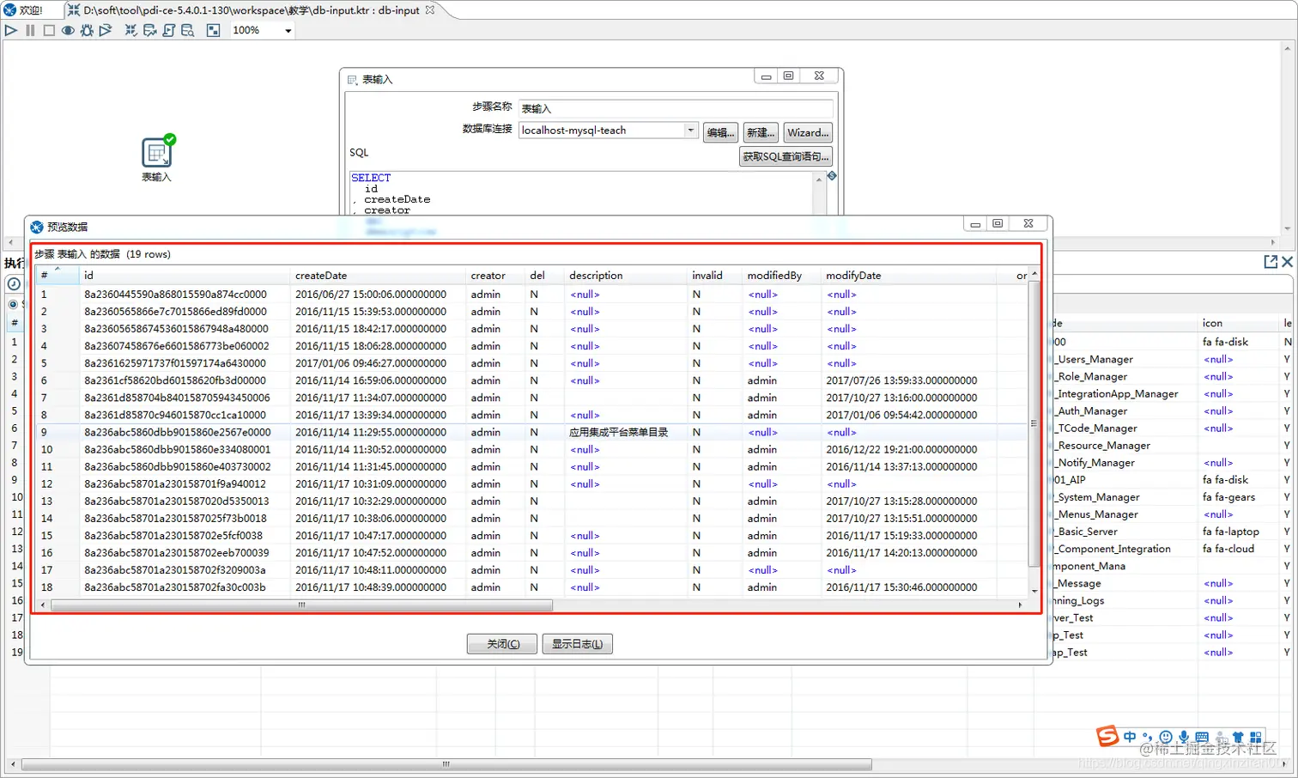Image resolution: width=1298 pixels, height=778 pixels.
Task: Click the main window bottom horizontal scrollbar
Action: (x=446, y=764)
